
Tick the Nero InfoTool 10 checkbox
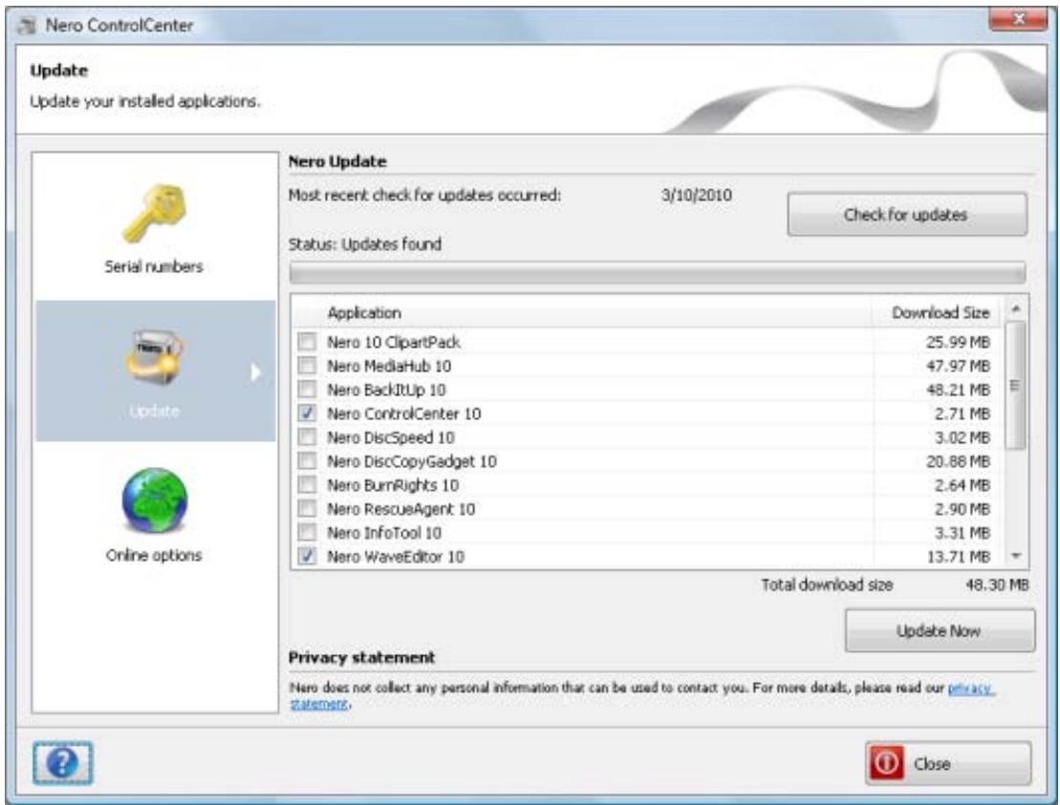coord(307,532)
